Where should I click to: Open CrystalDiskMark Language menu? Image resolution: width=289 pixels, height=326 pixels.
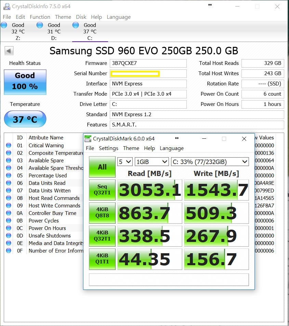172,148
